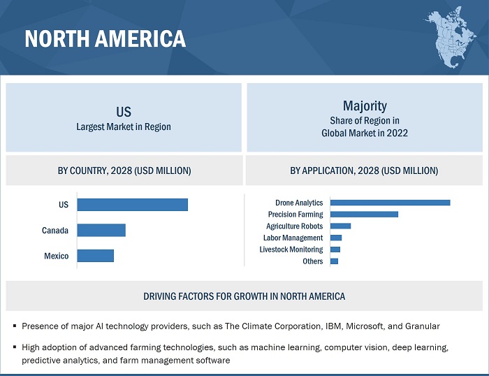Click the US bar in country chart
Screen dimensions: 489x376
click(132, 205)
